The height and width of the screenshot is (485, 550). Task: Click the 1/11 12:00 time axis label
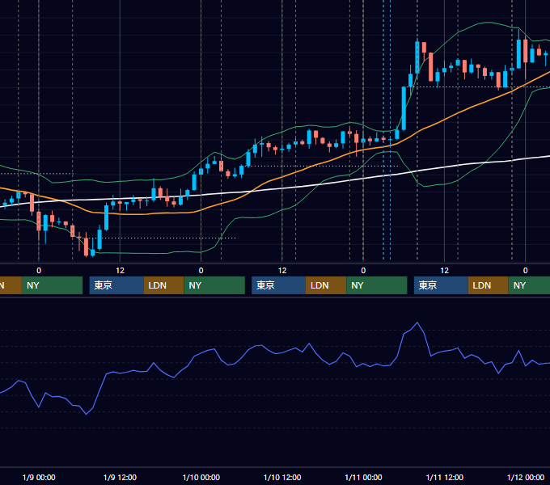coord(444,477)
